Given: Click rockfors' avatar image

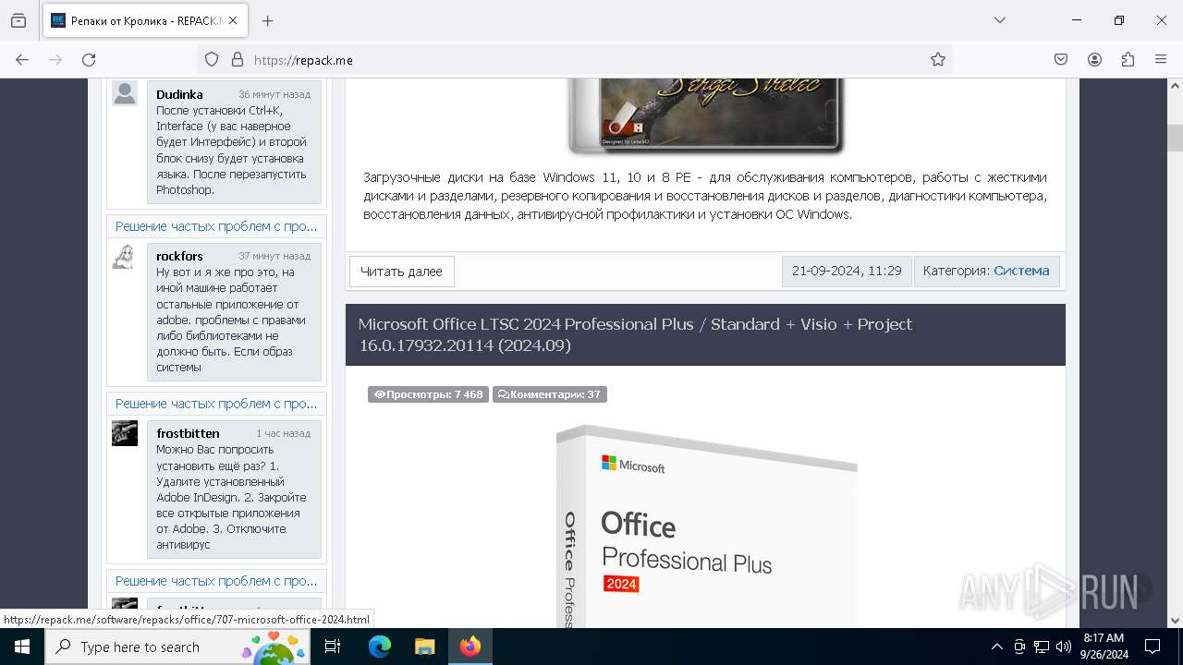Looking at the screenshot, I should pos(125,256).
